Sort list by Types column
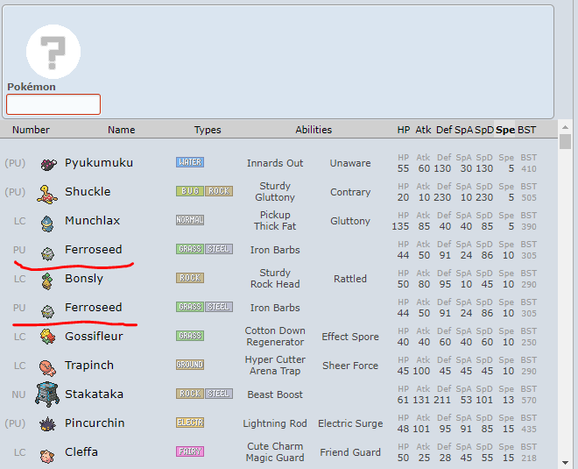This screenshot has height=469, width=578. tap(208, 130)
